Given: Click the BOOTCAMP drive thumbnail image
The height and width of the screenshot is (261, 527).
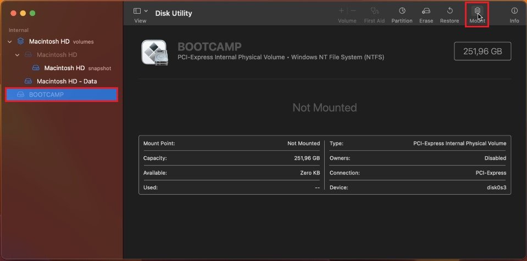Looking at the screenshot, I should pos(154,52).
